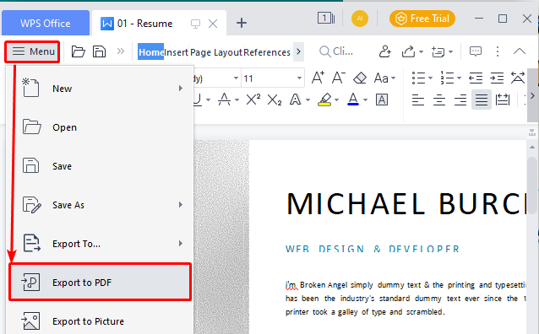Click the Save diskette toolbar icon
The image size is (539, 334).
point(99,51)
